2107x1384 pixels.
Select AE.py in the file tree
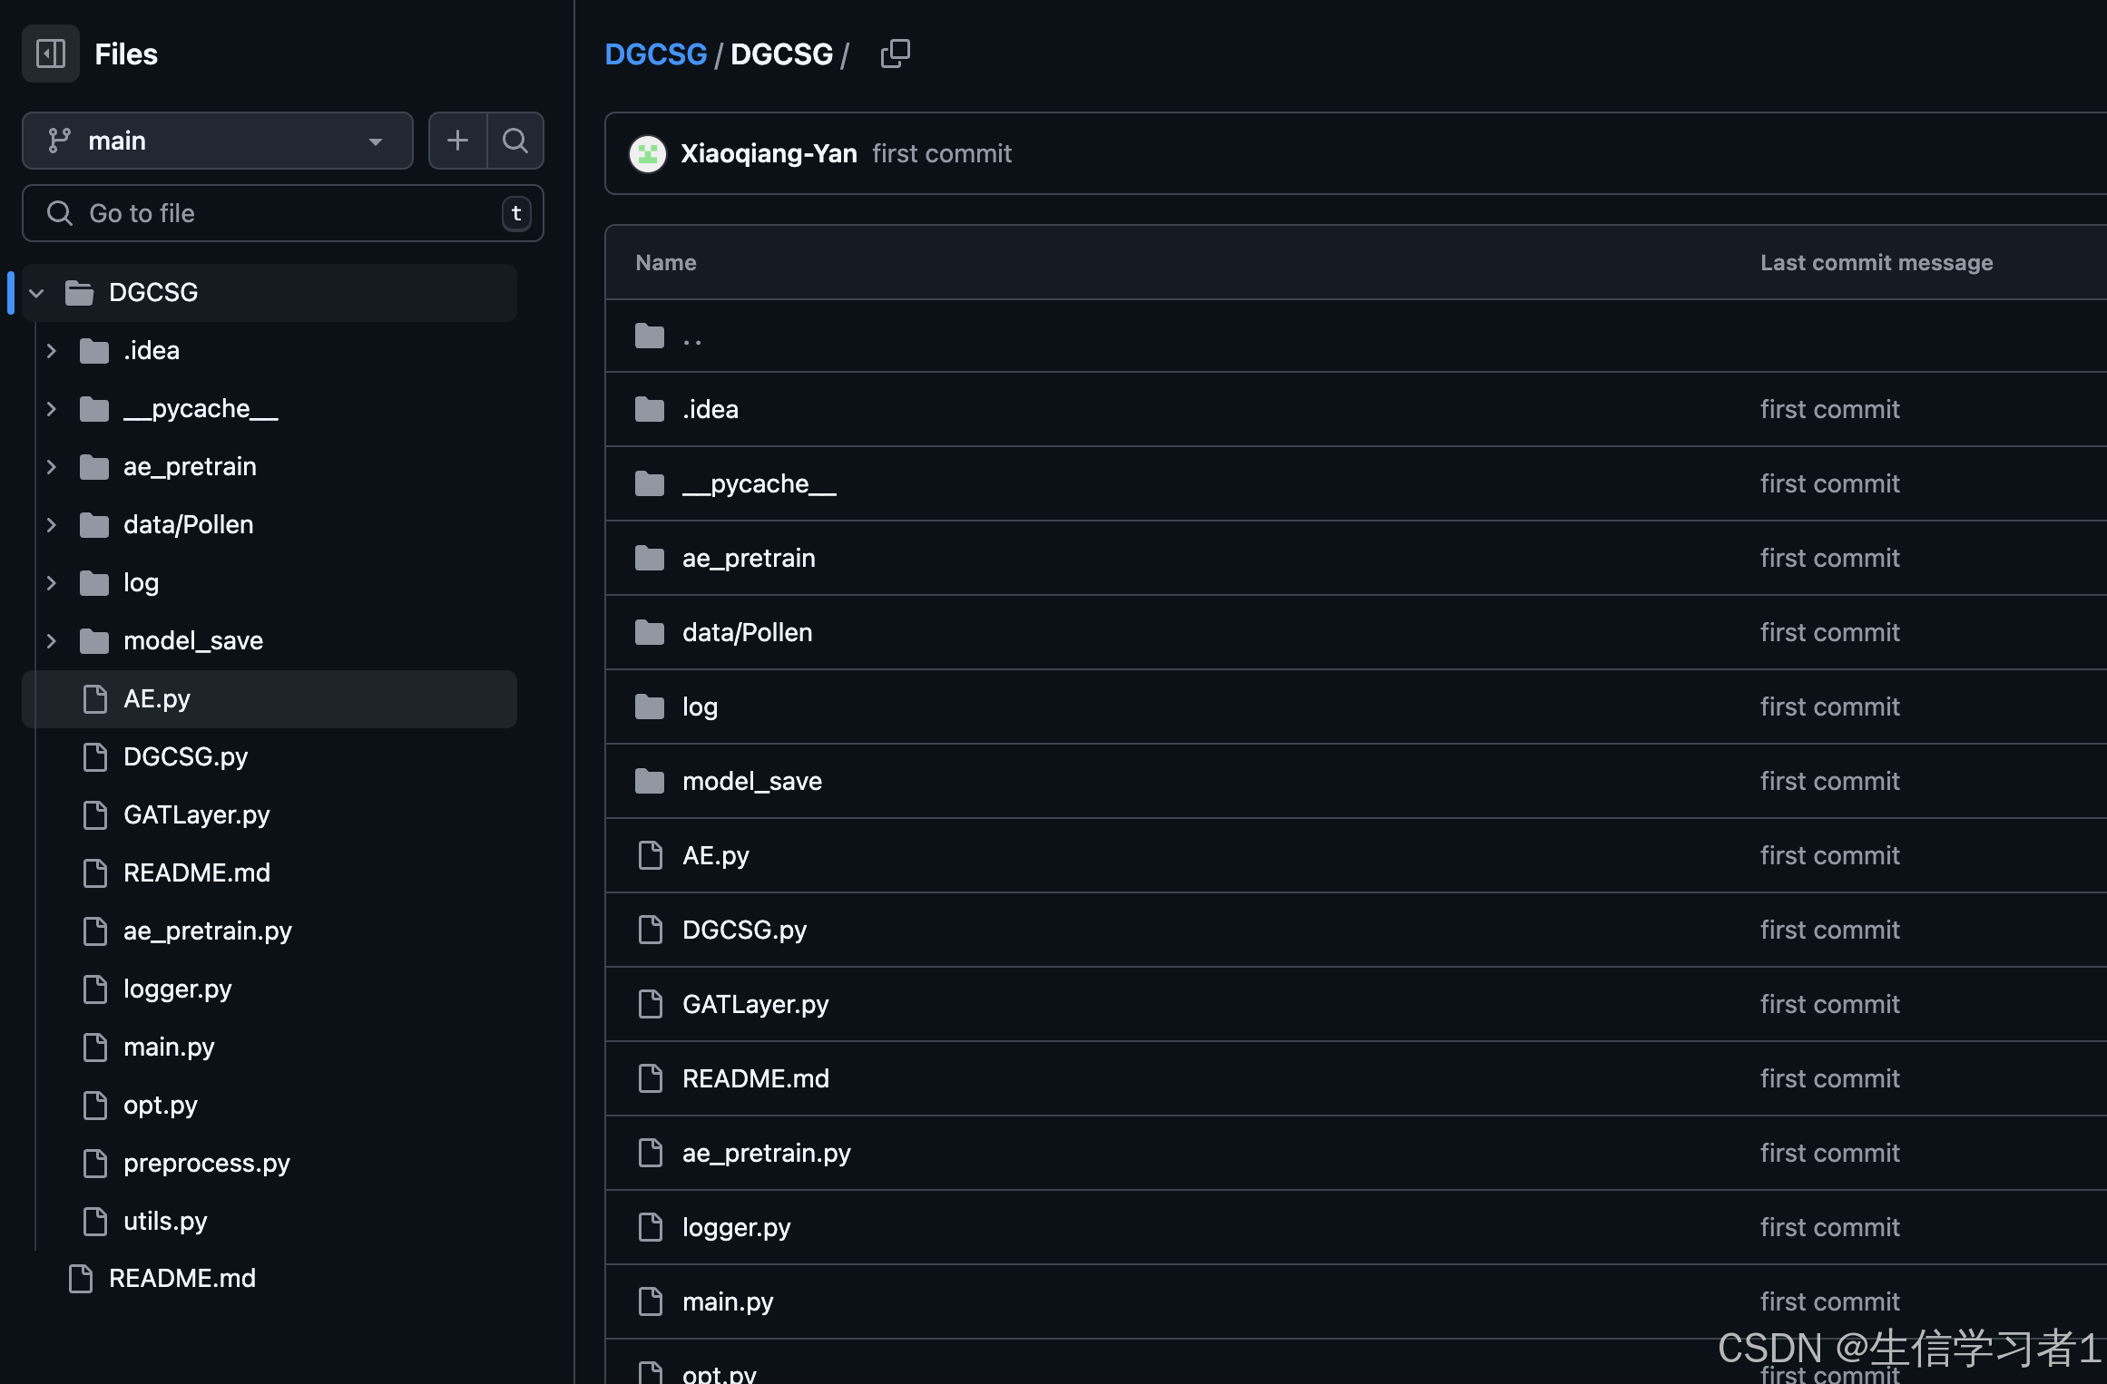[269, 699]
